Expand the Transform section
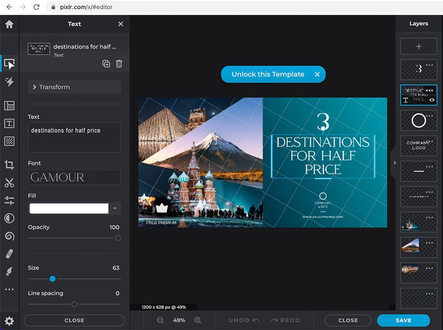This screenshot has height=330, width=443. (x=74, y=87)
